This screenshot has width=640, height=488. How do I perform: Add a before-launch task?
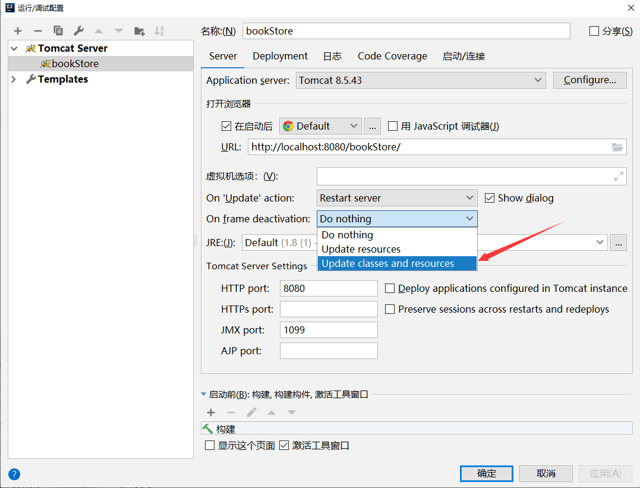click(211, 413)
